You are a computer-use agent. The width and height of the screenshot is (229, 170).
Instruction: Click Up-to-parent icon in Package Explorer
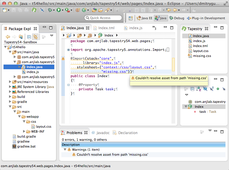[x=21, y=37]
